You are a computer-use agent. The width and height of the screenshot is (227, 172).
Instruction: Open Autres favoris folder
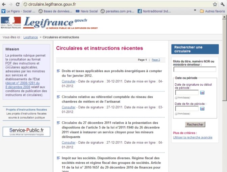(212, 11)
